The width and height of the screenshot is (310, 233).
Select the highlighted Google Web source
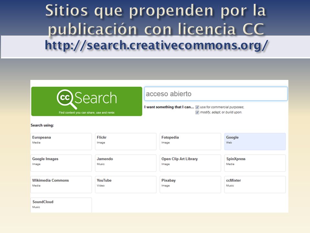[255, 141]
